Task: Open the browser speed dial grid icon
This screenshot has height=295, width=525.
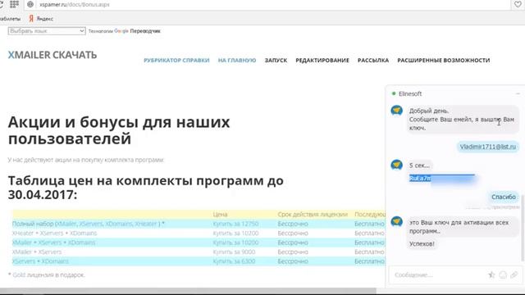Action: pyautogui.click(x=14, y=4)
